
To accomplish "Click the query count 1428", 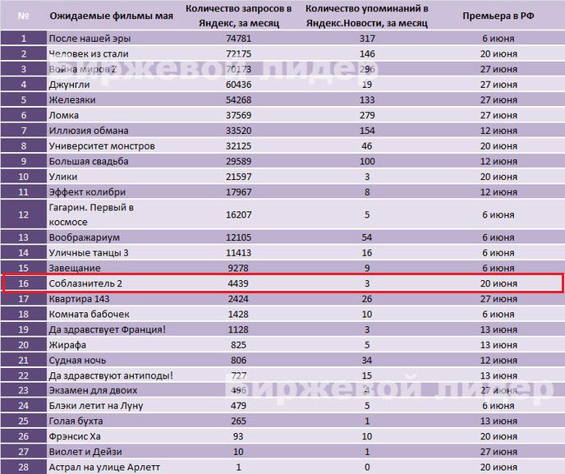I will click(x=238, y=315).
